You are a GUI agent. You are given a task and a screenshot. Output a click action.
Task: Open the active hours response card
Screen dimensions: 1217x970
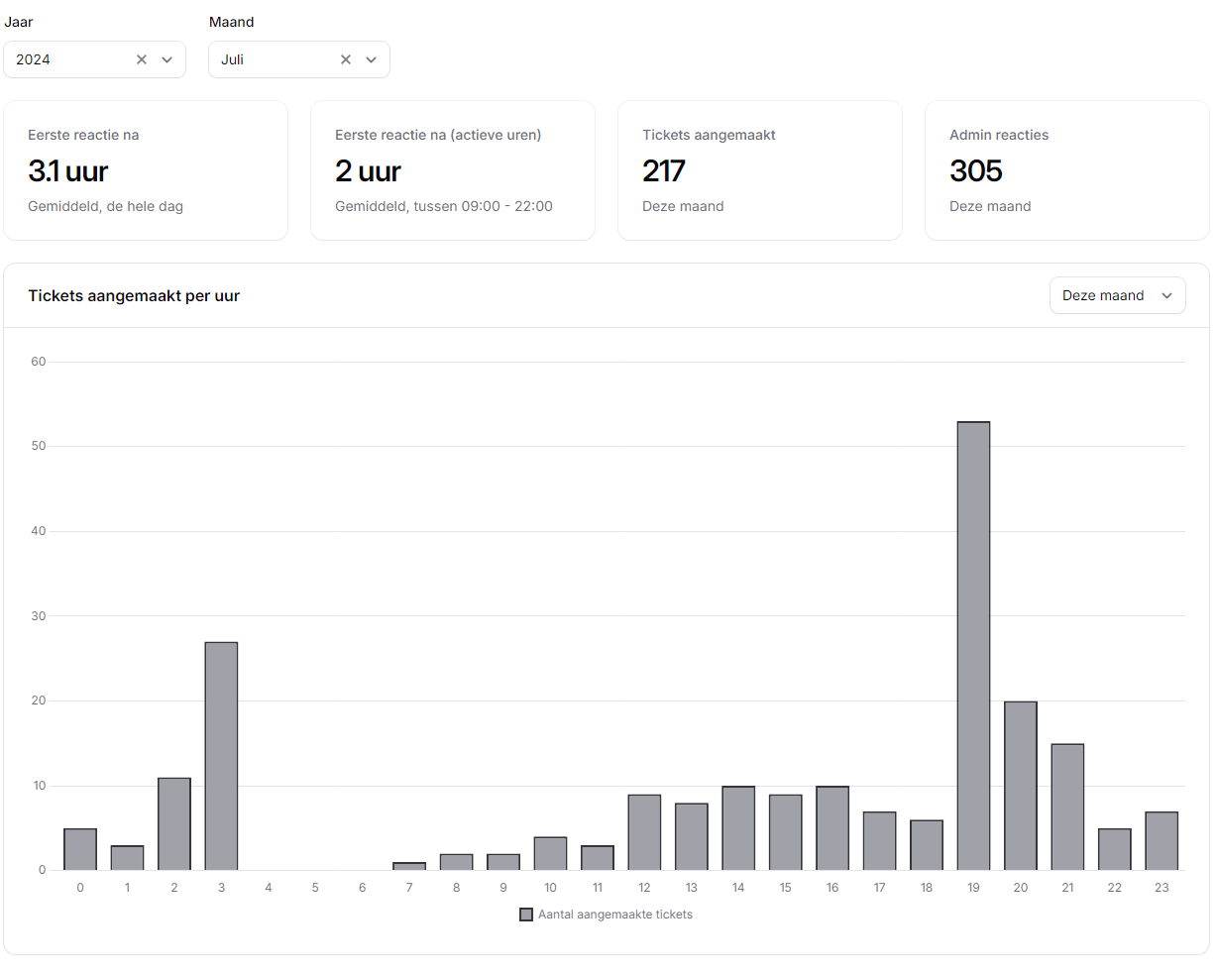coord(452,170)
